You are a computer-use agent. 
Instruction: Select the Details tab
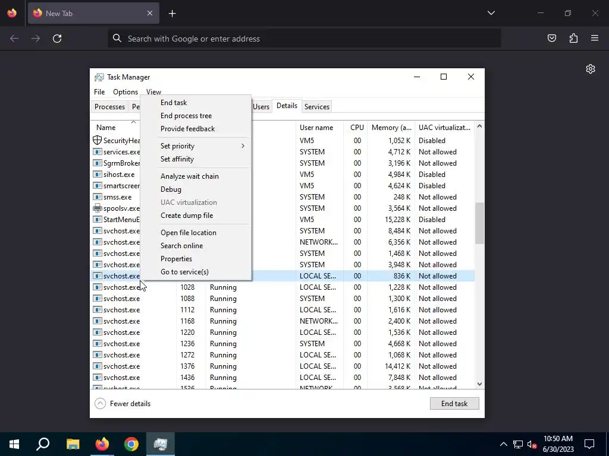(287, 106)
